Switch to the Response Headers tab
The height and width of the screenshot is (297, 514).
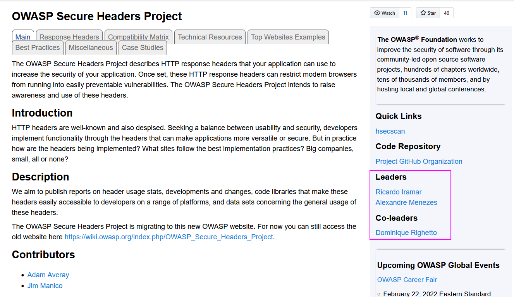point(69,37)
